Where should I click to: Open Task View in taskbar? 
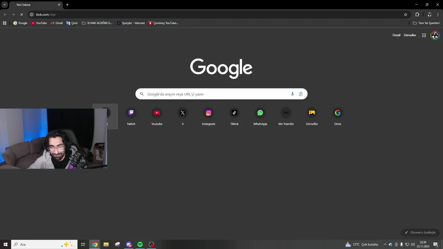[x=83, y=245]
